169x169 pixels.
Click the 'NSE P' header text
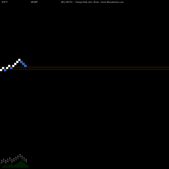(x=4, y=2)
